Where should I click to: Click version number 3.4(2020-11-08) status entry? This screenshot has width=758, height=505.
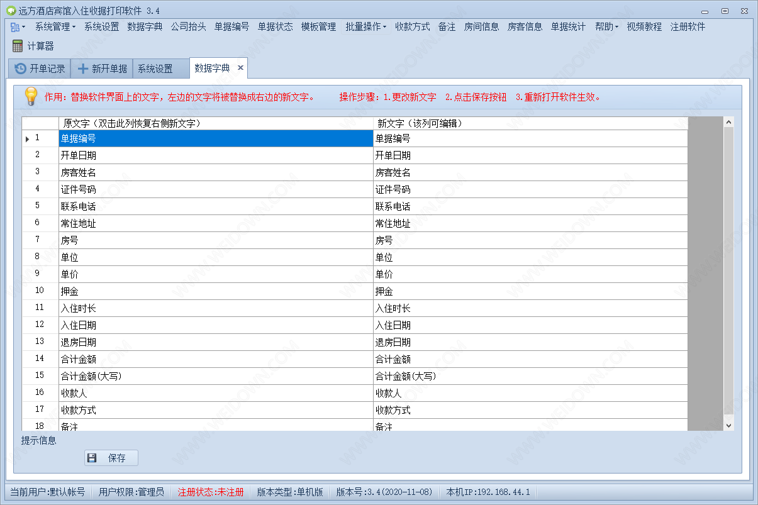click(384, 492)
